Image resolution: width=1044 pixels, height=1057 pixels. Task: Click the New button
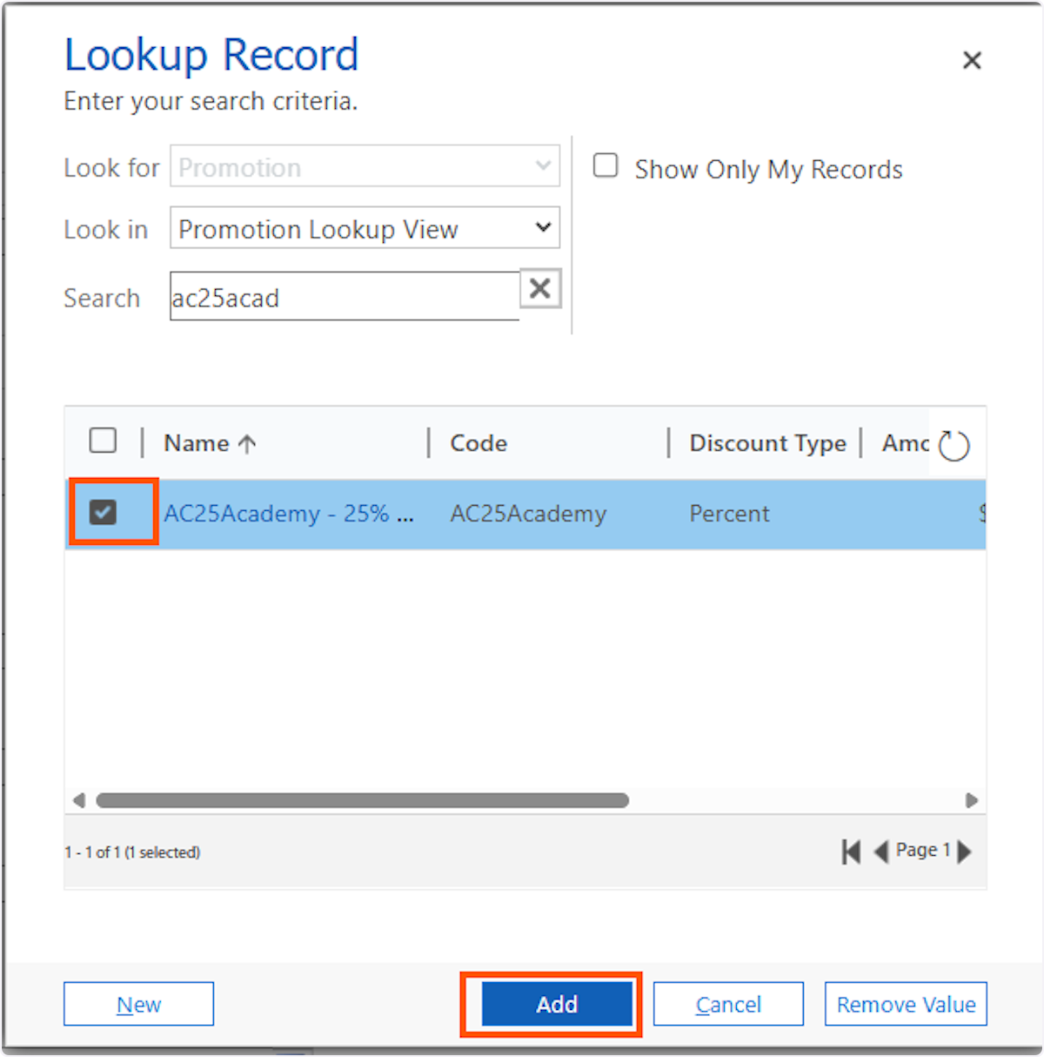(x=138, y=1004)
